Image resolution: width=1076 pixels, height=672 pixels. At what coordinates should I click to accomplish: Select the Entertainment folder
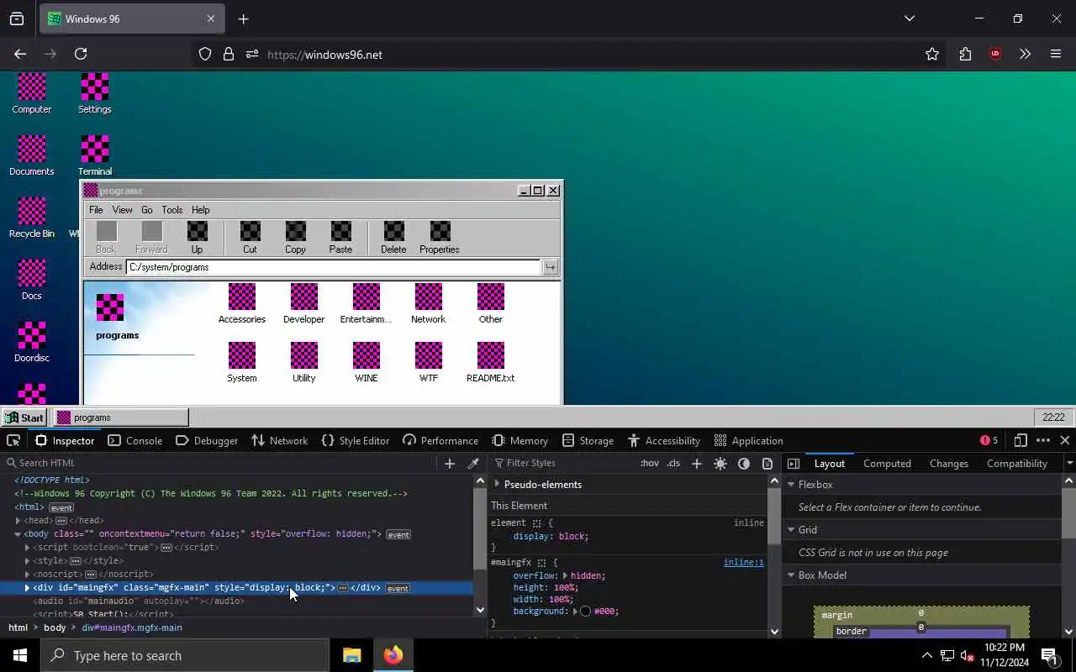(367, 303)
